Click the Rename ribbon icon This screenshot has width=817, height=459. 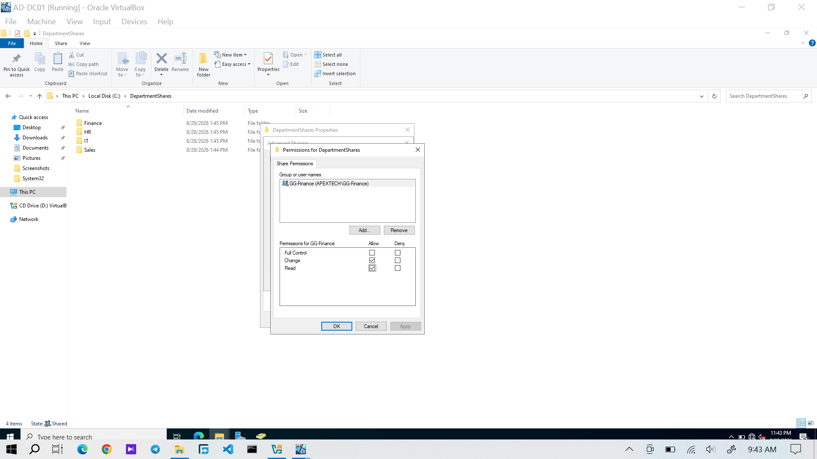click(x=180, y=58)
